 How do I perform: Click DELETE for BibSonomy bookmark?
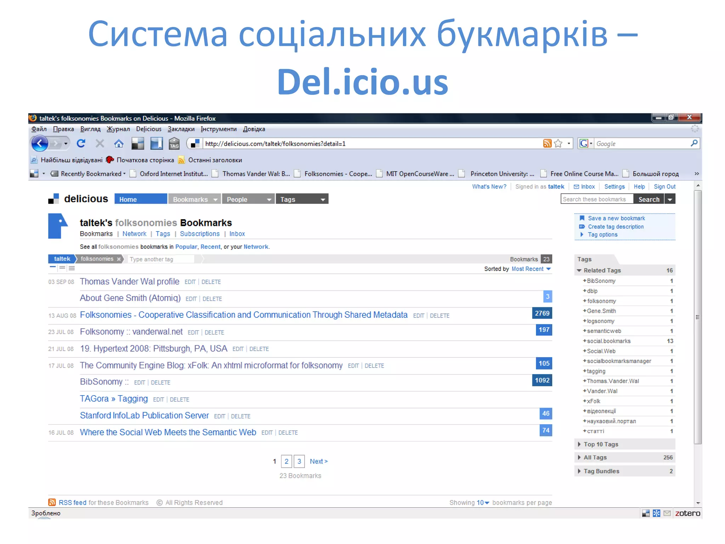coord(160,383)
